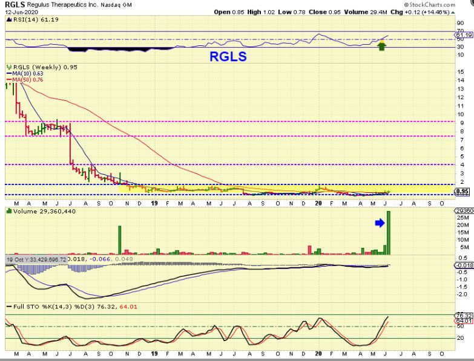Click the 19 Oct Y:33,429,696.72 tooltip

coord(36,259)
